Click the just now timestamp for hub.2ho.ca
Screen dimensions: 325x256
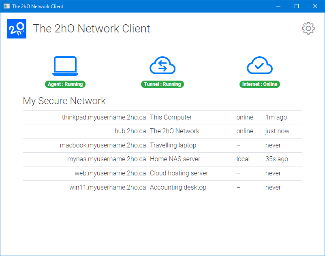point(276,131)
